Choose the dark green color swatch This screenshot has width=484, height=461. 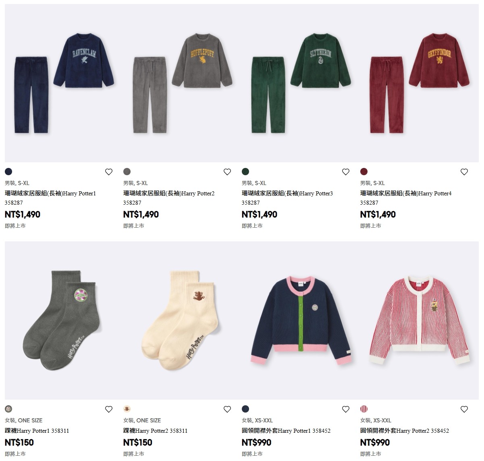click(x=245, y=172)
